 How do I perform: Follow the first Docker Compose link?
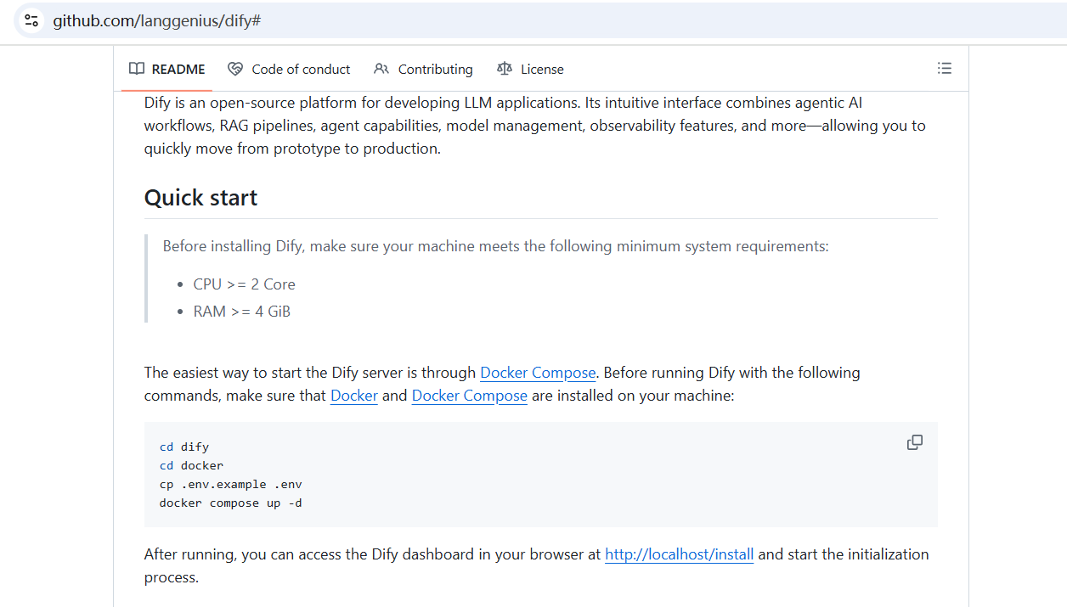538,373
